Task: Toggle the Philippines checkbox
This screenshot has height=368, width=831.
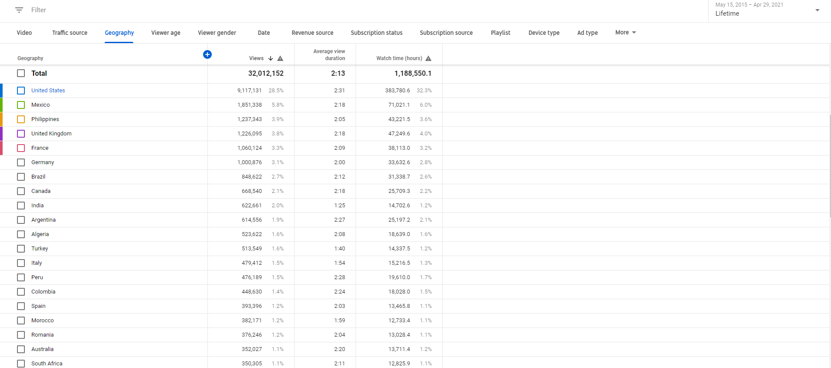Action: tap(21, 119)
